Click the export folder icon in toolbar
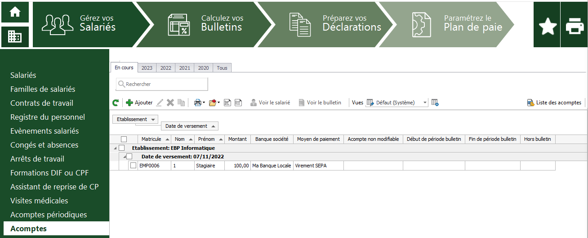This screenshot has height=238, width=588. coord(213,103)
